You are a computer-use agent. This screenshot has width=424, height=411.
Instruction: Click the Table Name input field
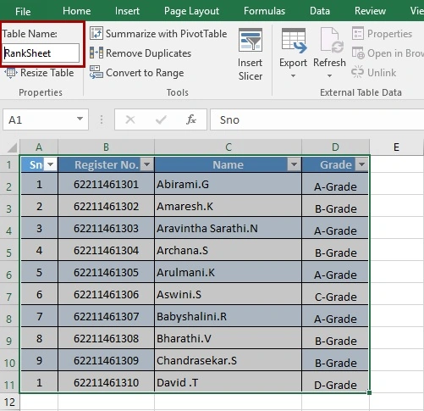coord(41,53)
